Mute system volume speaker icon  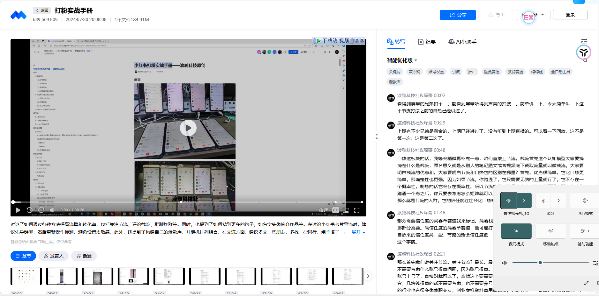pyautogui.click(x=504, y=263)
